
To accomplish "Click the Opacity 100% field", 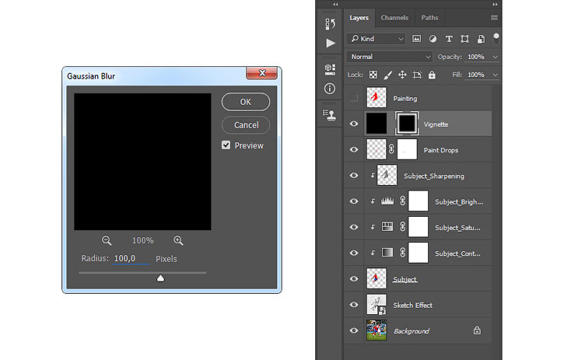I will [476, 57].
